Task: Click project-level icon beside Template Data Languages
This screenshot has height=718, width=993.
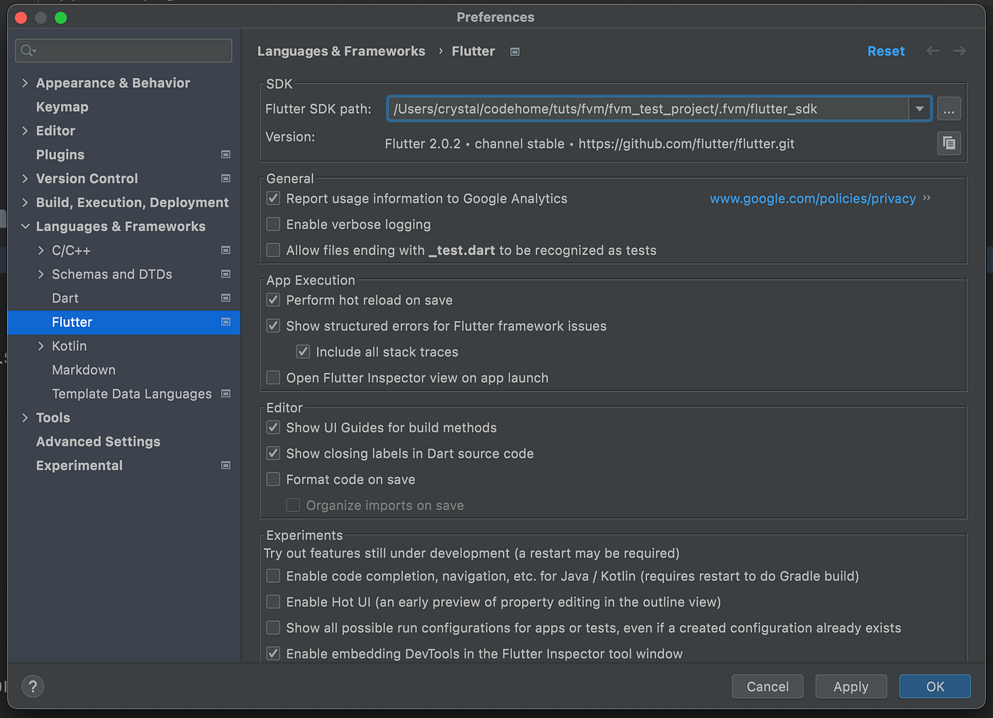Action: tap(226, 393)
